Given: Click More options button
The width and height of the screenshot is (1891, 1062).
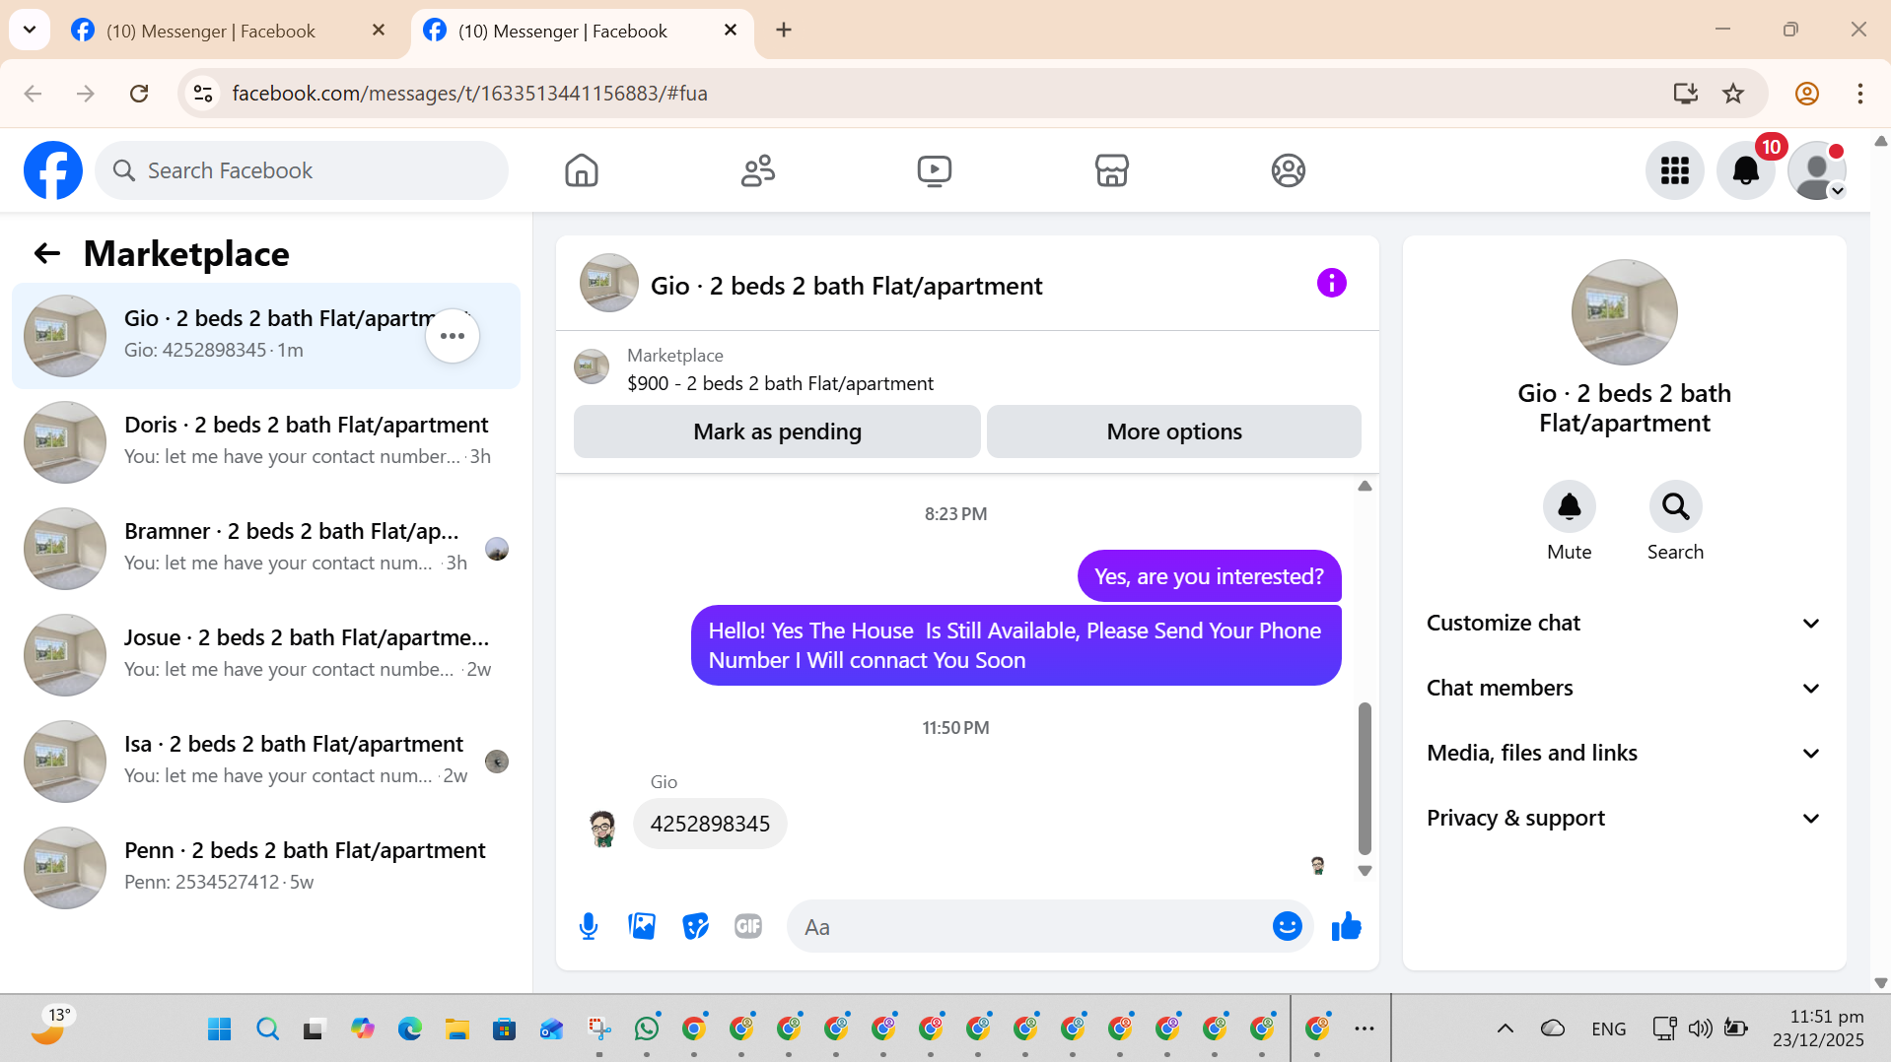Looking at the screenshot, I should tap(1173, 431).
